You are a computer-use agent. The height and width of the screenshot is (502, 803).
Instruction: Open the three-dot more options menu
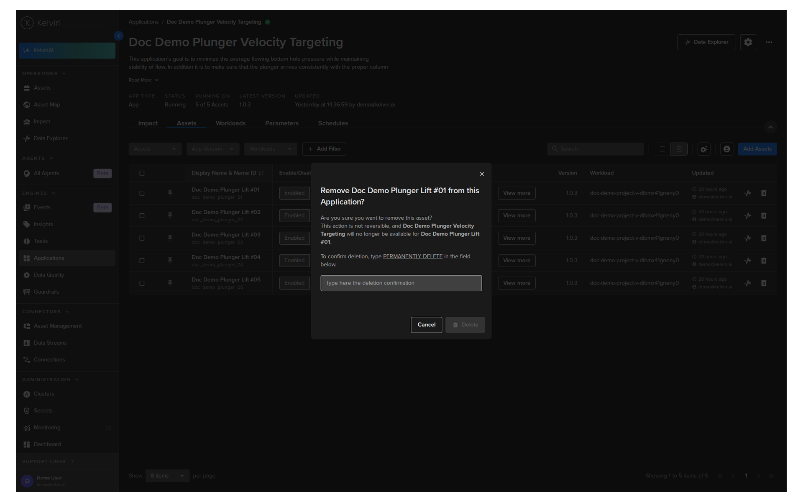coord(769,42)
